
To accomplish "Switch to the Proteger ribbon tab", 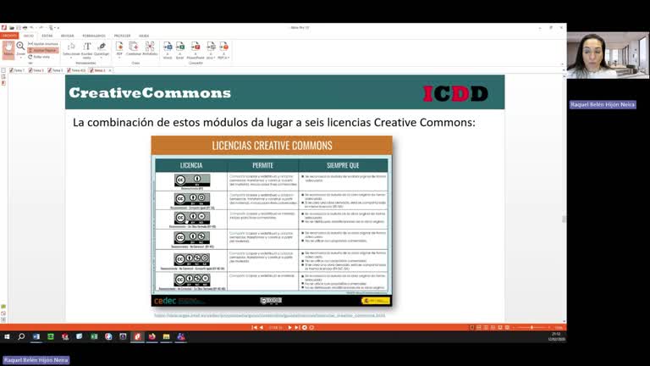I will pyautogui.click(x=122, y=36).
